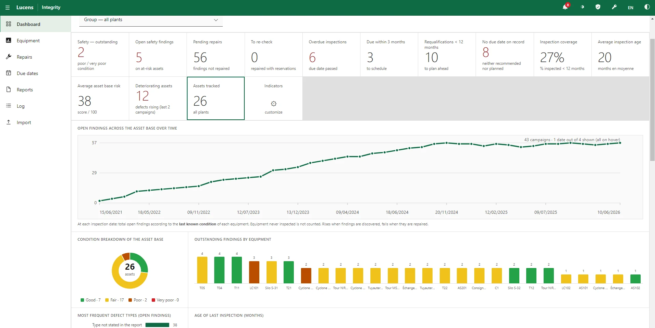Open the 'Safety — outstanding' indicator card
Viewport: 655px width, 328px height.
(x=100, y=55)
